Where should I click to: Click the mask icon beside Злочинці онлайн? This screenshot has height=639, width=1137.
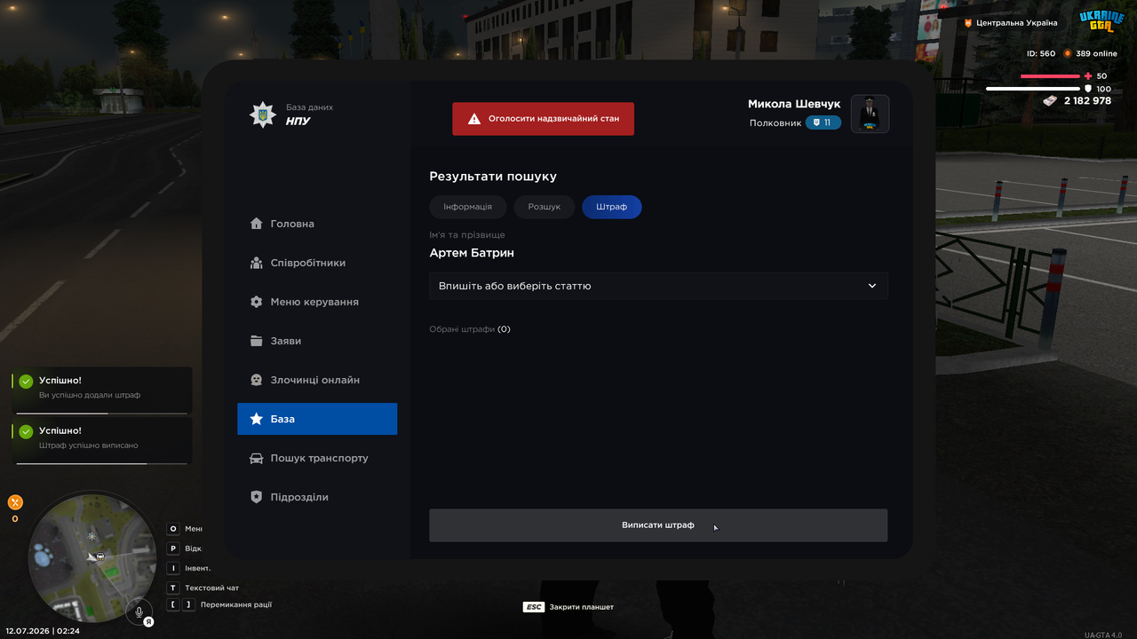(x=256, y=380)
